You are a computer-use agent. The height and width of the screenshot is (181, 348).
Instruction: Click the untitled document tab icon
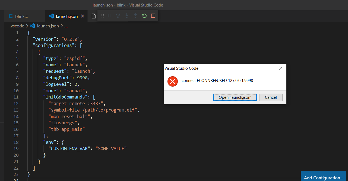point(93,16)
